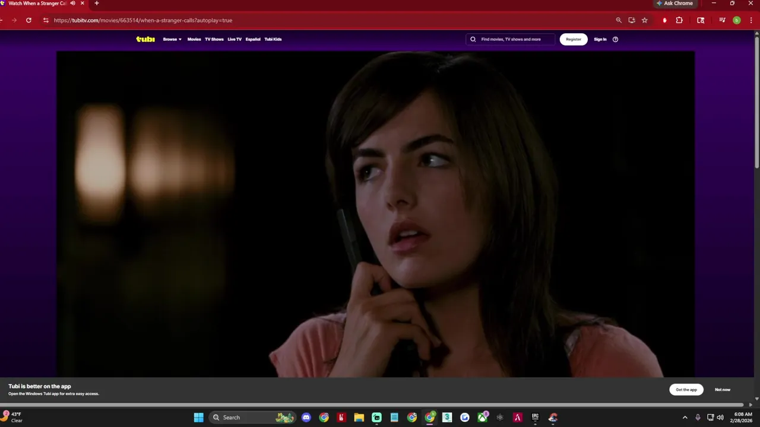The image size is (760, 427).
Task: Open the TV Shows section
Action: [x=214, y=39]
